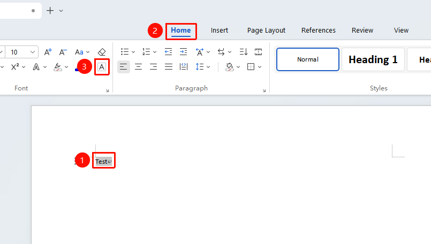This screenshot has height=244, width=431.
Task: Expand the line spacing dropdown arrow
Action: tap(208, 67)
